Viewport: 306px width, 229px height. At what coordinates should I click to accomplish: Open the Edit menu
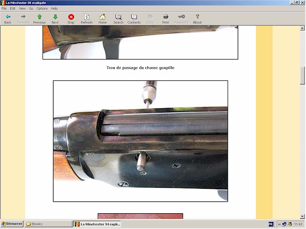click(x=13, y=8)
